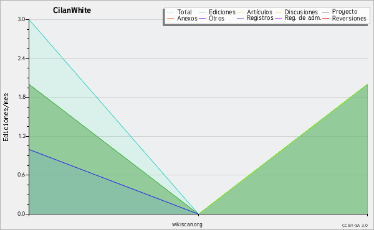Click the wikiscan.org label
374x230 pixels.
[187, 224]
